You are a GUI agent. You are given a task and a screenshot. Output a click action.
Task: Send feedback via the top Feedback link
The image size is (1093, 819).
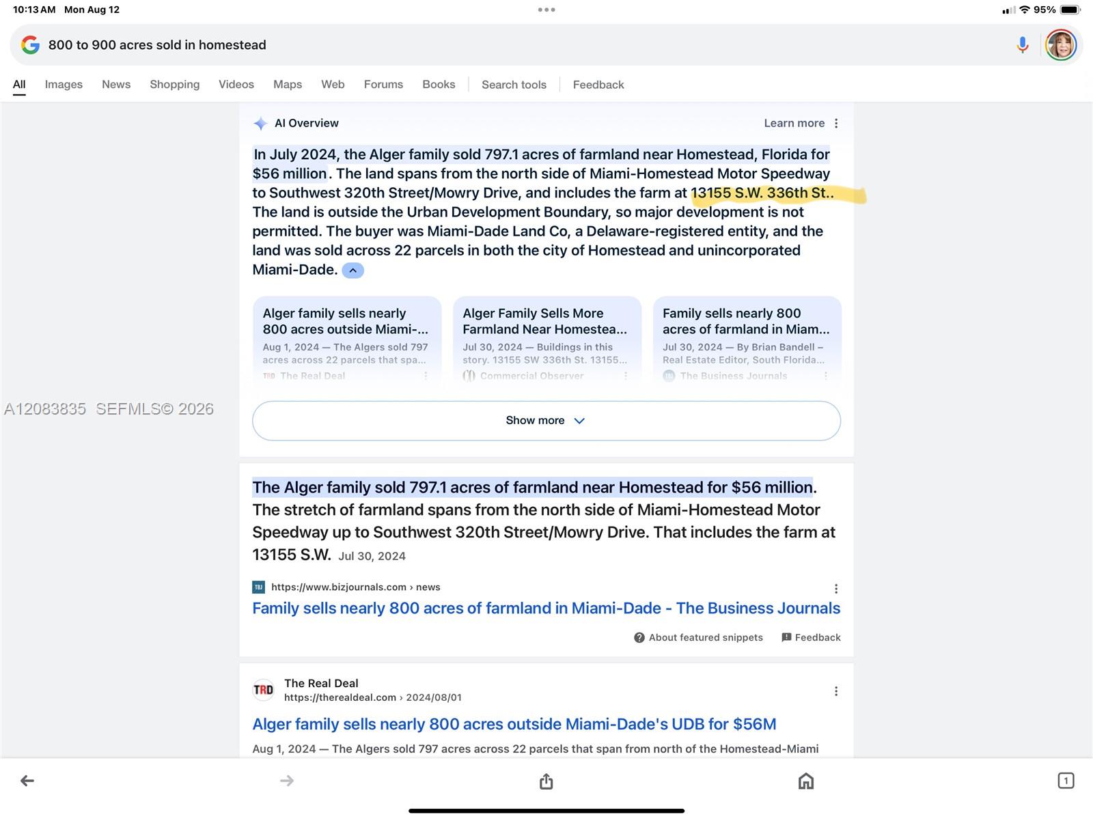pos(598,85)
